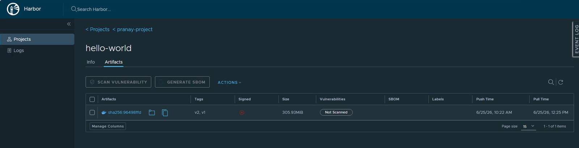Collapse the sidebar with double-chevron icon
The image size is (579, 148).
pyautogui.click(x=69, y=24)
